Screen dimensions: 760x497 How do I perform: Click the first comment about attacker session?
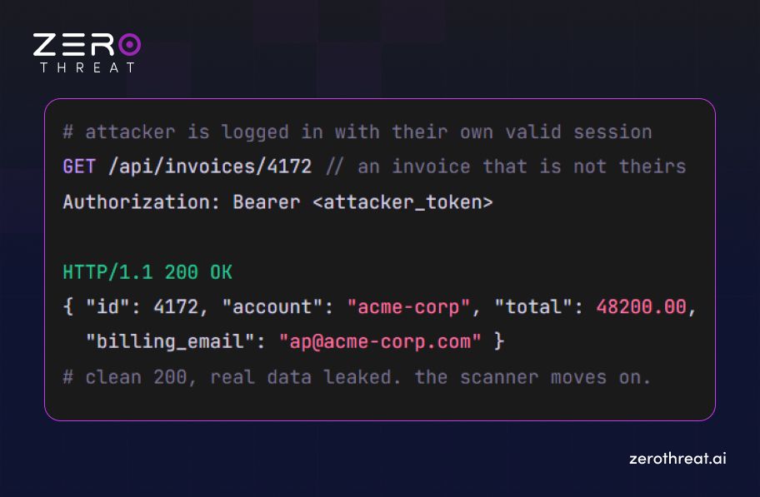pyautogui.click(x=357, y=132)
